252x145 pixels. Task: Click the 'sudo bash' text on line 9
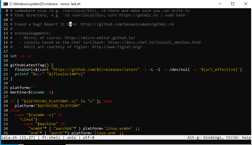pyautogui.click(x=175, y=15)
